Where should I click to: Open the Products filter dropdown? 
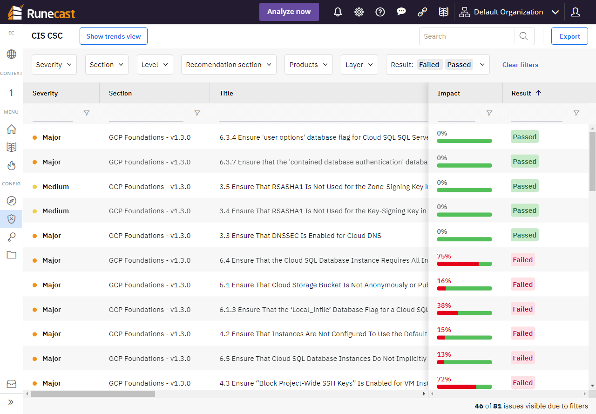[x=309, y=65]
